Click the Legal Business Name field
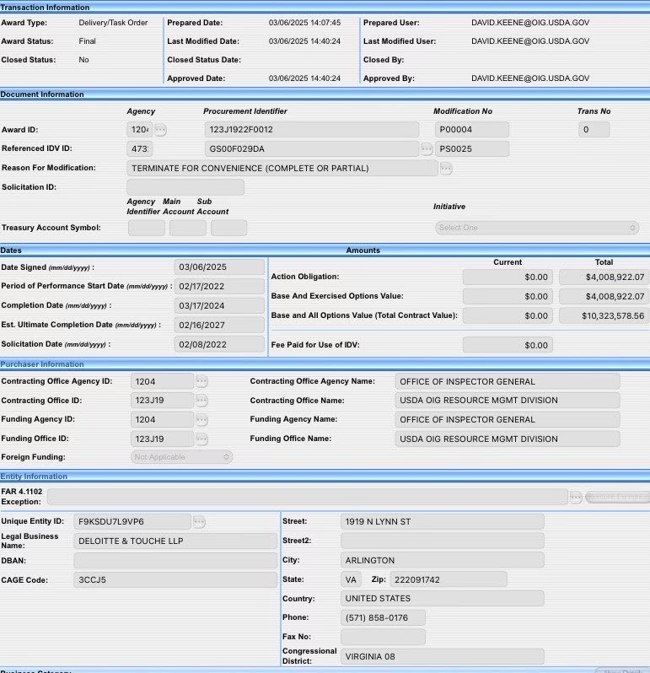 tap(175, 541)
